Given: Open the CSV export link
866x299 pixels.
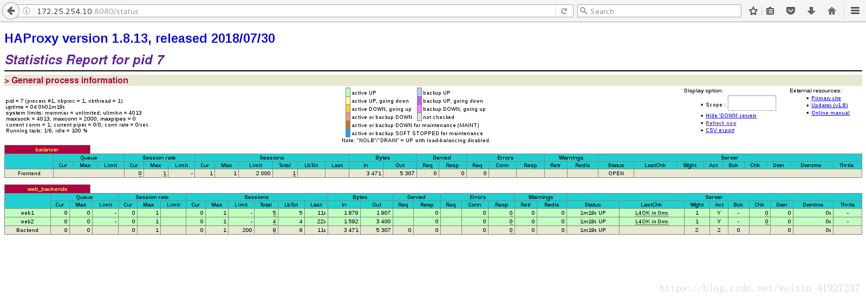Looking at the screenshot, I should coord(720,130).
